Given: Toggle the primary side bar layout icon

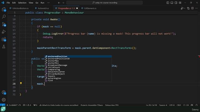Looking at the screenshot, I should coord(168,3).
